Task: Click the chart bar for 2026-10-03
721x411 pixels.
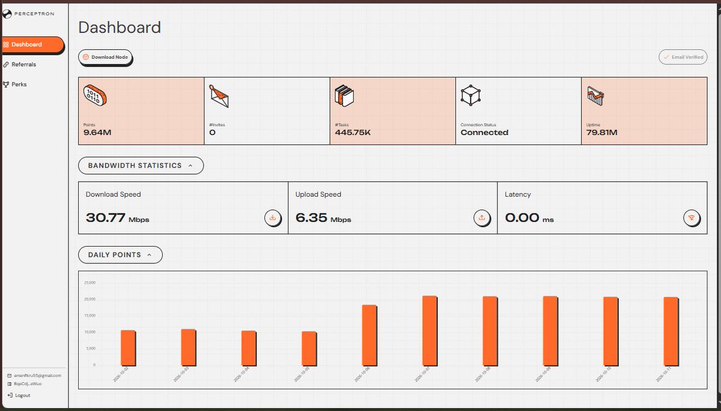Action: pos(189,347)
